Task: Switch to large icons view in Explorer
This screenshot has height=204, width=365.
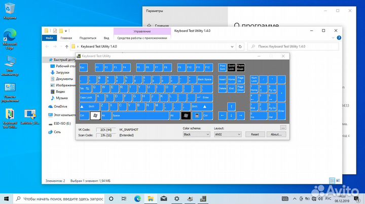Action: (338, 181)
